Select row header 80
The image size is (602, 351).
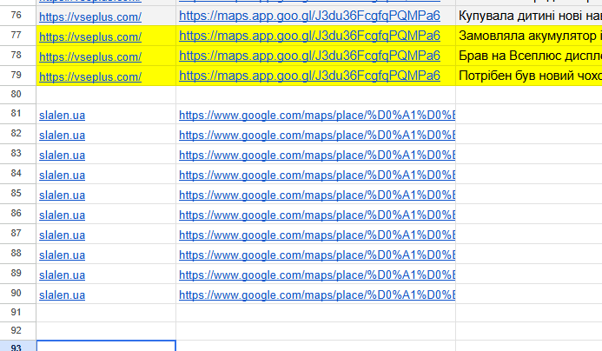tap(17, 95)
